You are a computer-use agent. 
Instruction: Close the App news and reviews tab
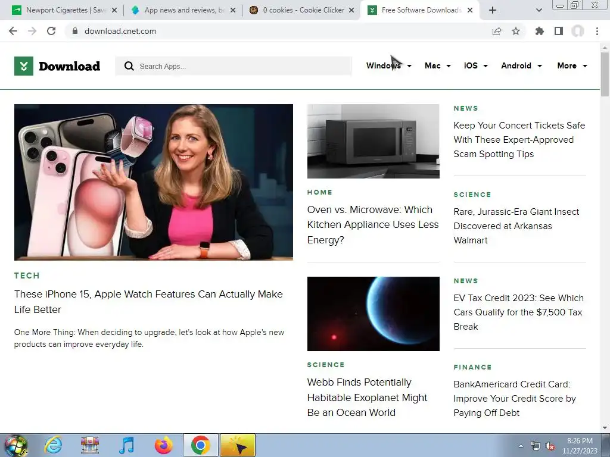[233, 10]
